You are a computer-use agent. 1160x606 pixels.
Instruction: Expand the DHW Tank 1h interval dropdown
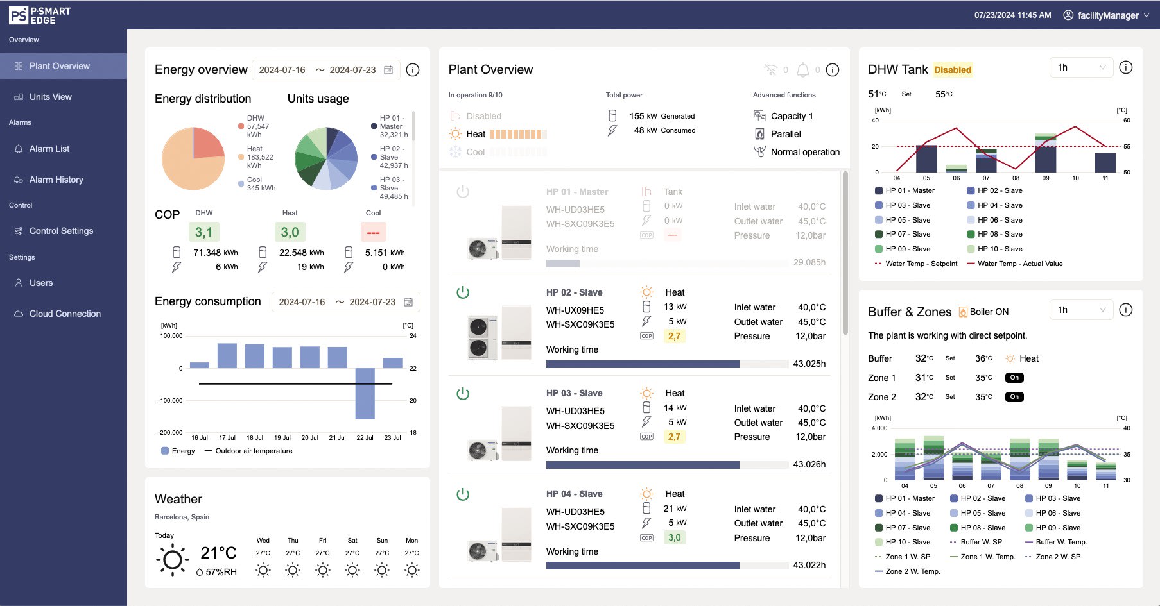tap(1081, 67)
